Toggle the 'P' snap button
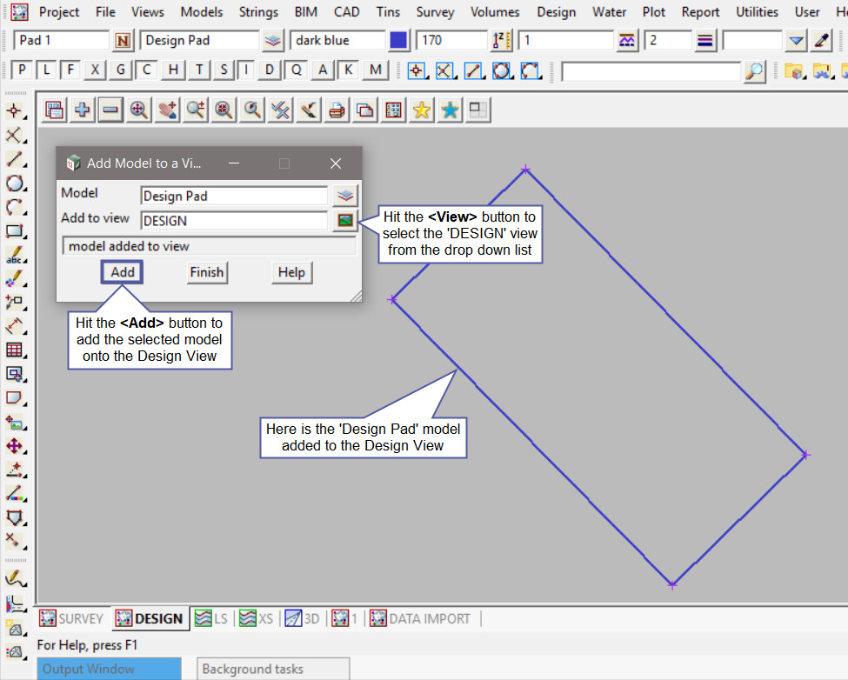The height and width of the screenshot is (680, 848). 22,70
